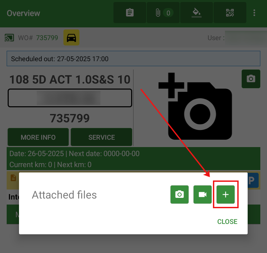
Task: Add a file using the plus button
Action: point(226,195)
